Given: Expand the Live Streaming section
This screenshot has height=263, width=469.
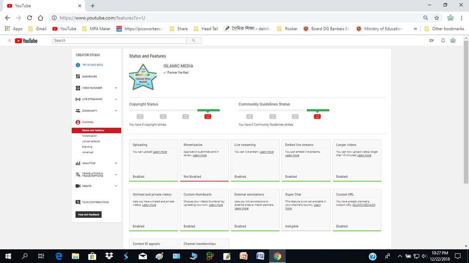Looking at the screenshot, I should (116, 99).
